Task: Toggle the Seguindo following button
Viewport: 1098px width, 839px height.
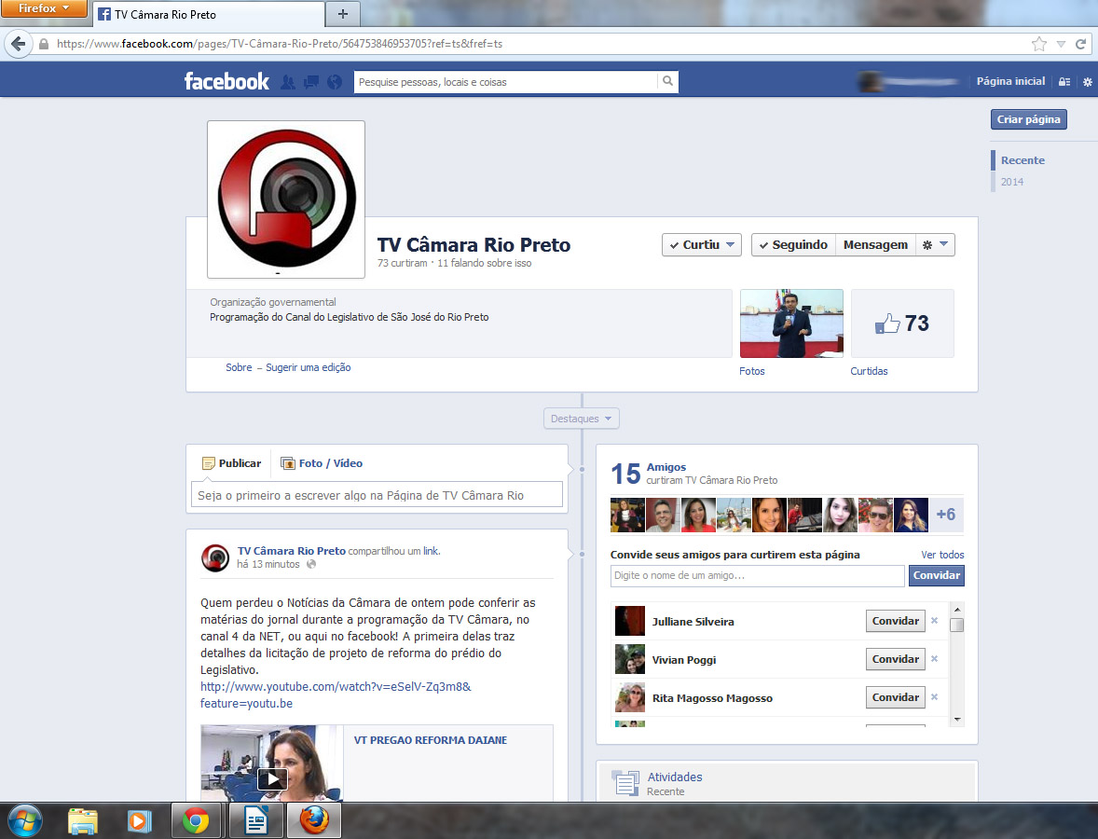Action: 793,244
